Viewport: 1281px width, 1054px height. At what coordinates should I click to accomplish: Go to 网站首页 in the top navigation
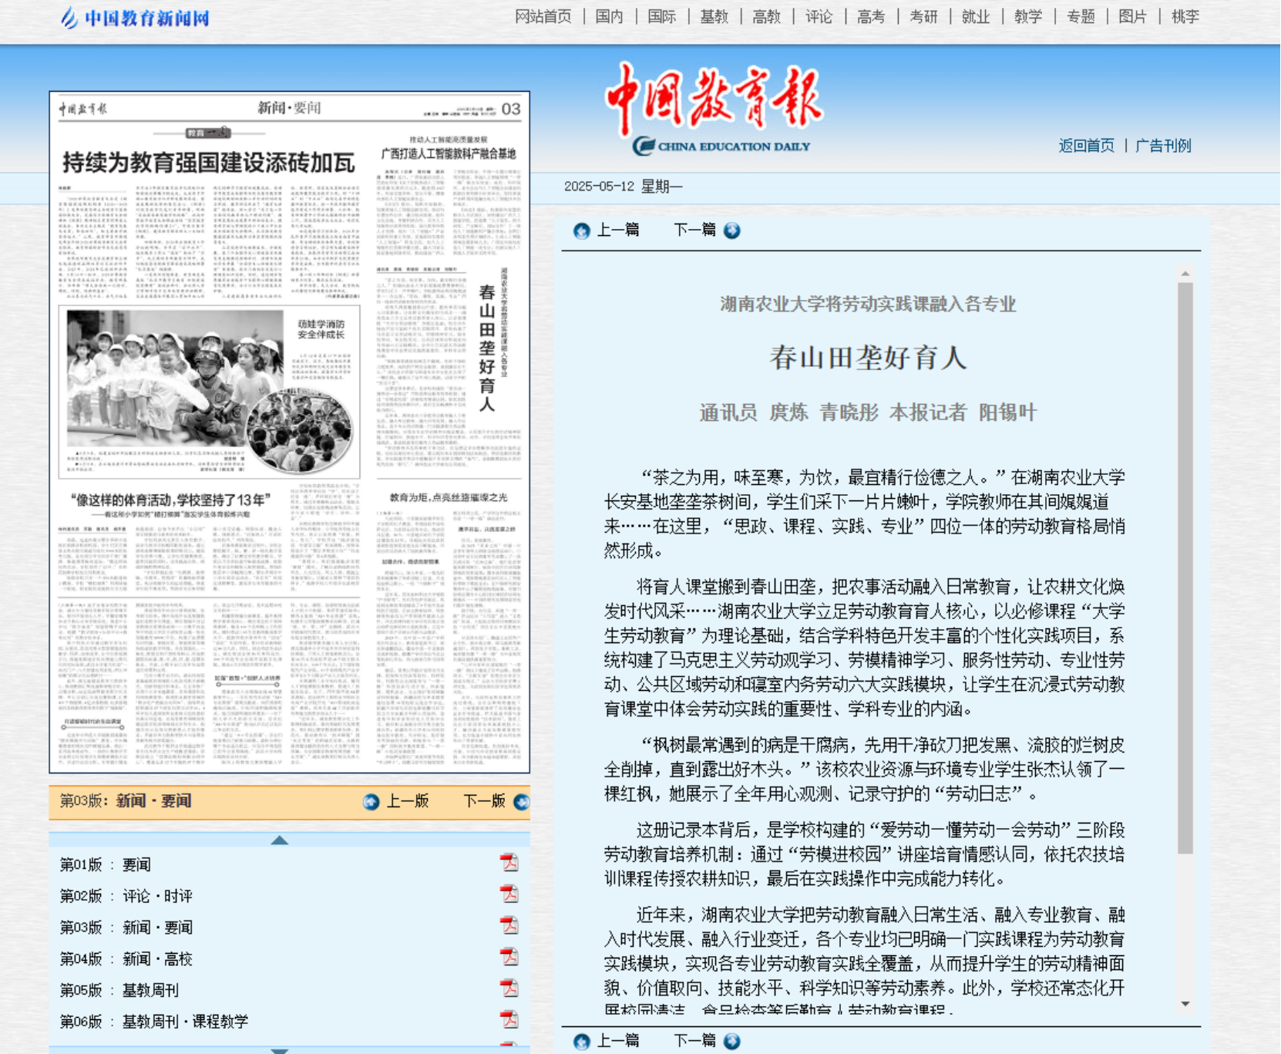pyautogui.click(x=543, y=17)
